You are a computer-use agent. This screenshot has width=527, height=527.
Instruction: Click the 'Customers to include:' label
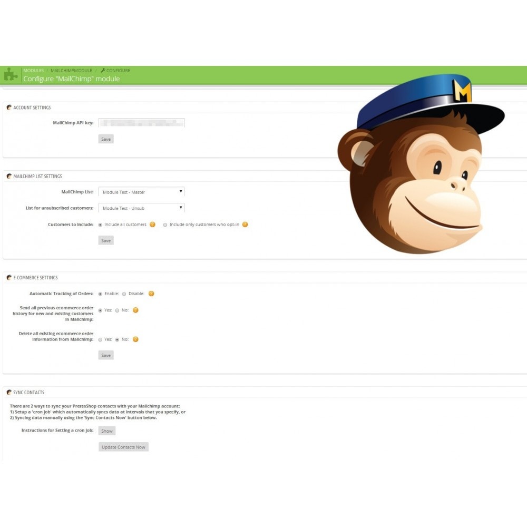[71, 225]
